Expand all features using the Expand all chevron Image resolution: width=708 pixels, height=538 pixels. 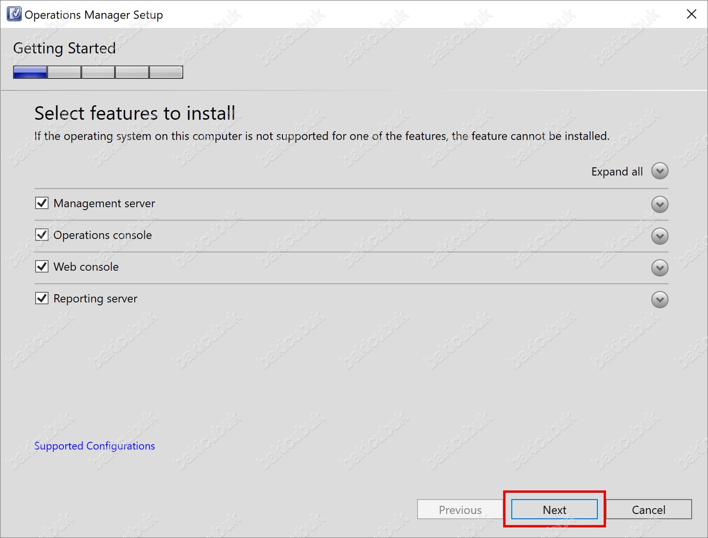click(659, 171)
